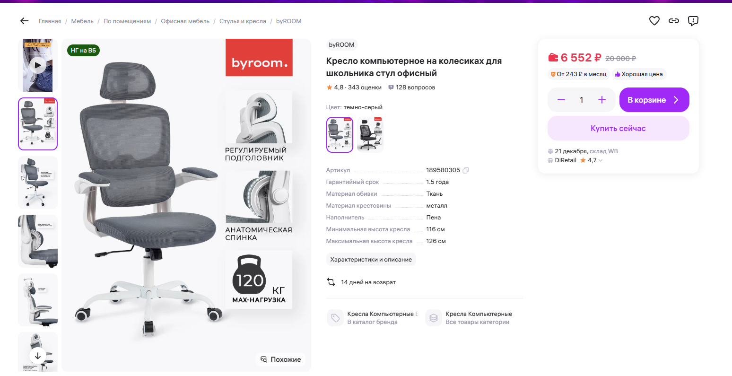This screenshot has height=376, width=732.
Task: Copy product link using chain icon
Action: pos(673,21)
